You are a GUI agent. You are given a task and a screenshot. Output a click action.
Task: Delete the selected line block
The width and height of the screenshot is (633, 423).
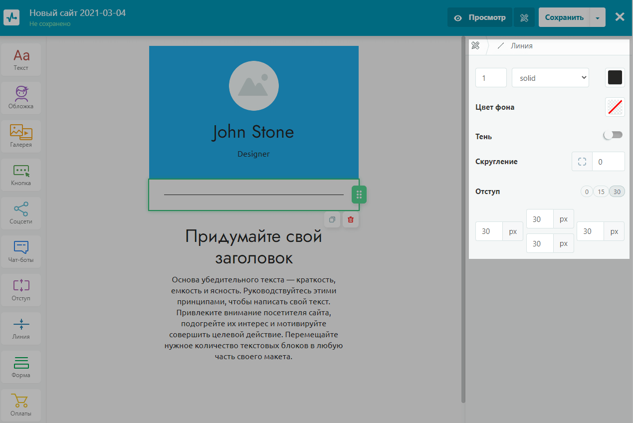coord(351,219)
